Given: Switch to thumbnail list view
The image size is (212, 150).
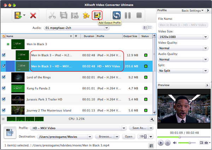Looking at the screenshot, I should point(145,28).
